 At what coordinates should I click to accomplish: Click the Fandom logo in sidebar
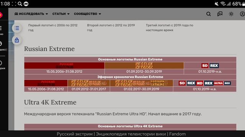[x=1, y=15]
